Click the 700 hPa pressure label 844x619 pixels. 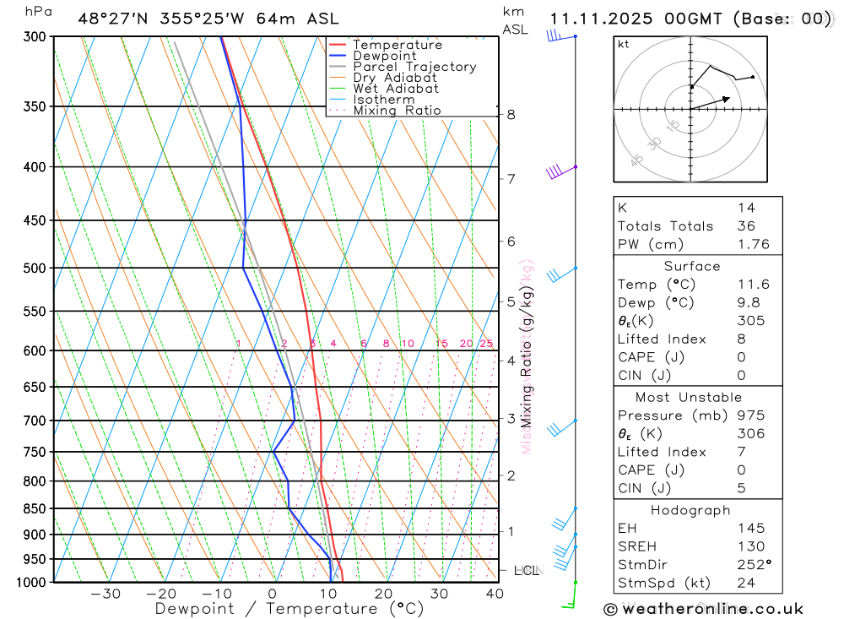click(35, 421)
